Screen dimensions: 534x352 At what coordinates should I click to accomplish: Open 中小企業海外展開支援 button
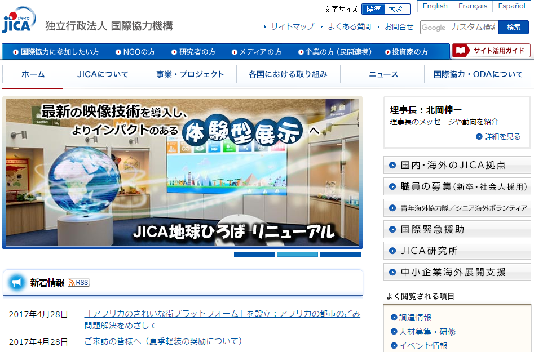[457, 273]
